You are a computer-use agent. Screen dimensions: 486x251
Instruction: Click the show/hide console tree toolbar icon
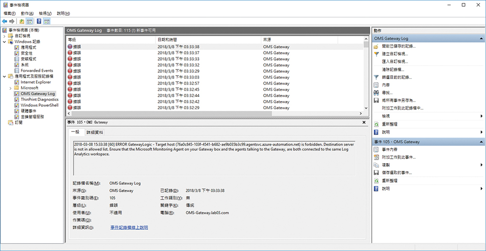(29, 21)
